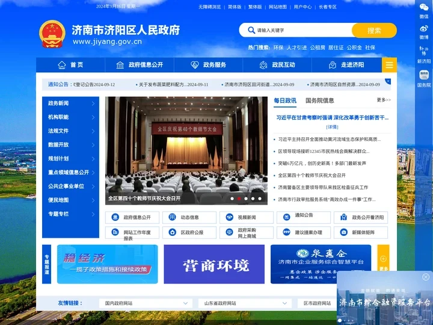
Task: Select the last carousel slide dot
Action: [x=260, y=199]
